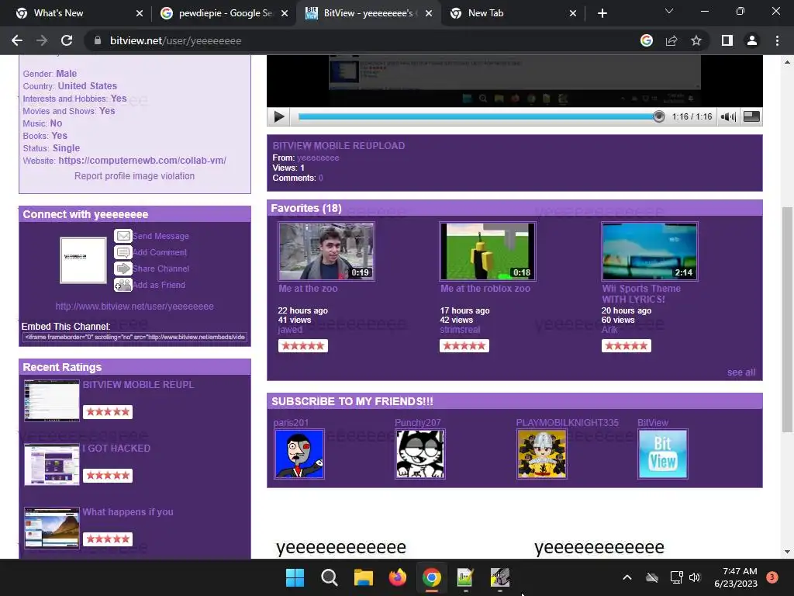Open I GOT HACKED in Recent Ratings
Viewport: 794px width, 596px height.
[116, 449]
